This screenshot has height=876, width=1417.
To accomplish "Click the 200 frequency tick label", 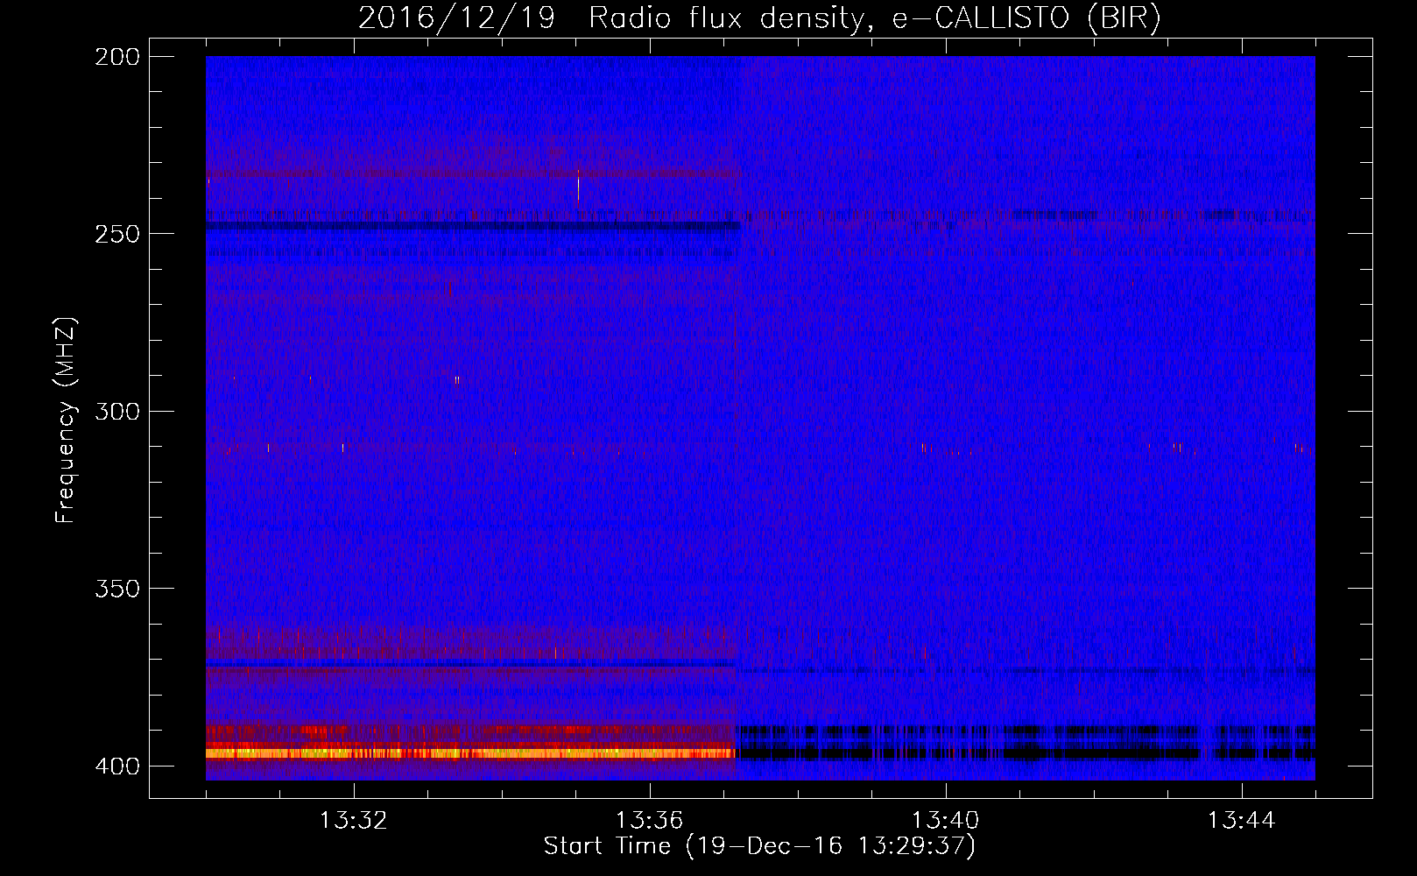I will coord(117,57).
